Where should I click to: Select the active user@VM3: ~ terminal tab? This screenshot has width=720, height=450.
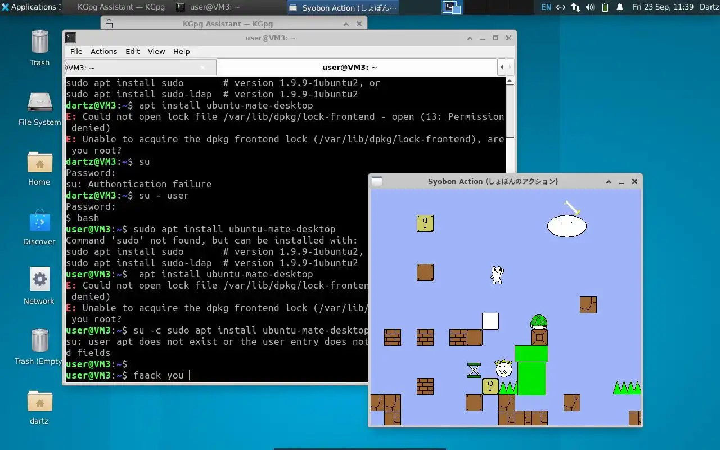click(357, 67)
